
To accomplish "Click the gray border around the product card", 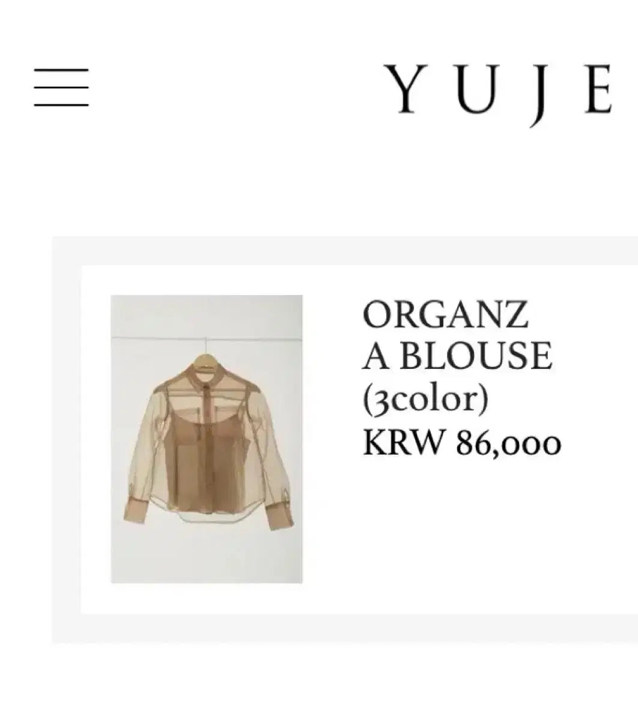I will 66,439.
